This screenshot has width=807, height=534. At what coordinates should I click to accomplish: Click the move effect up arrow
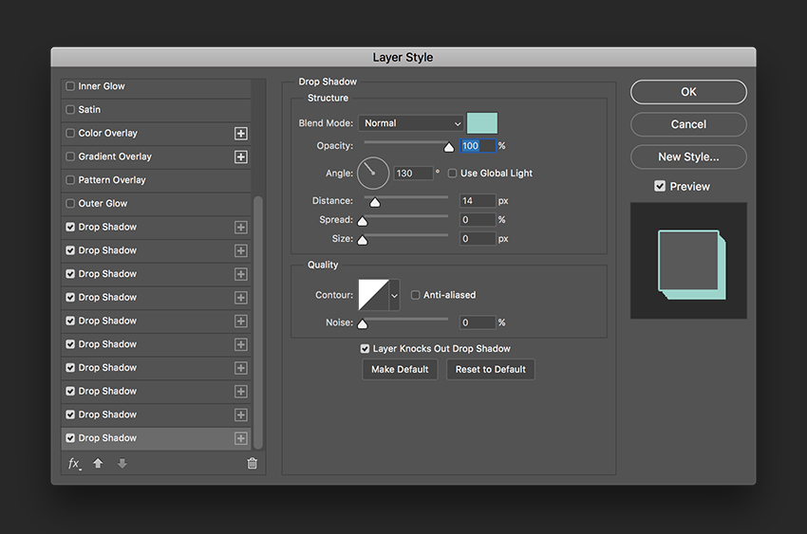tap(98, 464)
